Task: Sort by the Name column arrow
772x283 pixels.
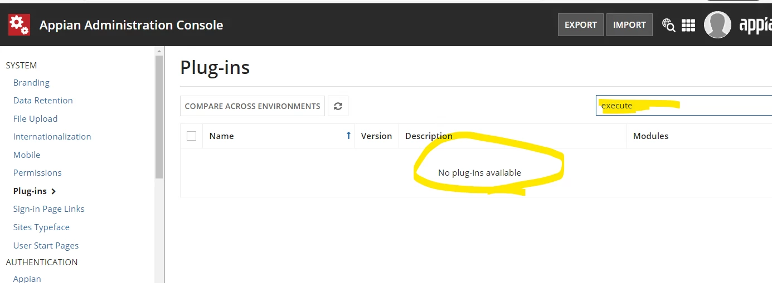Action: click(349, 136)
